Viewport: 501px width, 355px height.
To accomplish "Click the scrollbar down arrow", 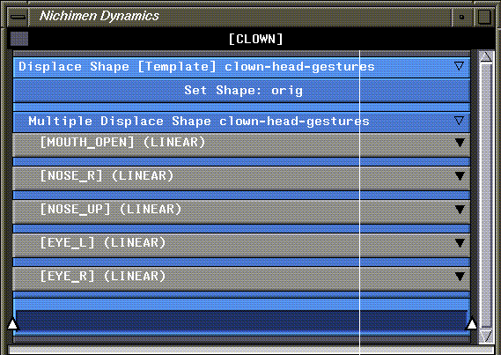I will [x=486, y=336].
